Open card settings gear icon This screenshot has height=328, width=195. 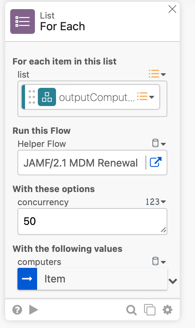[x=167, y=309]
